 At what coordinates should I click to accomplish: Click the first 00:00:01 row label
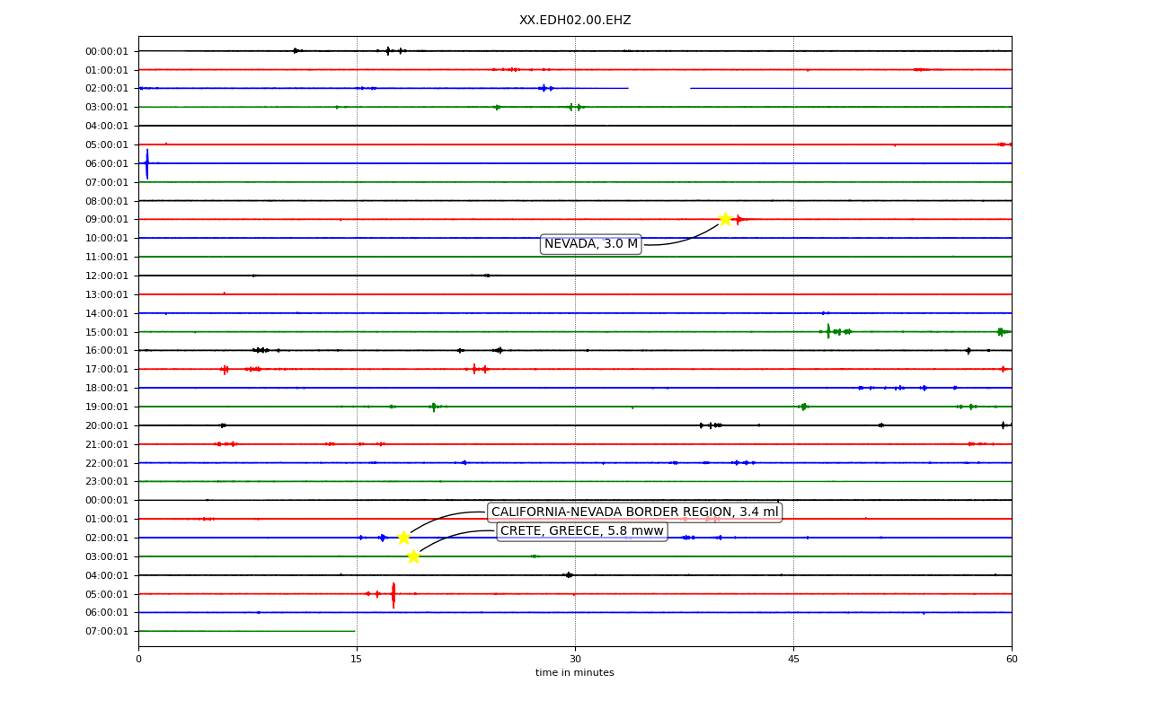point(107,51)
